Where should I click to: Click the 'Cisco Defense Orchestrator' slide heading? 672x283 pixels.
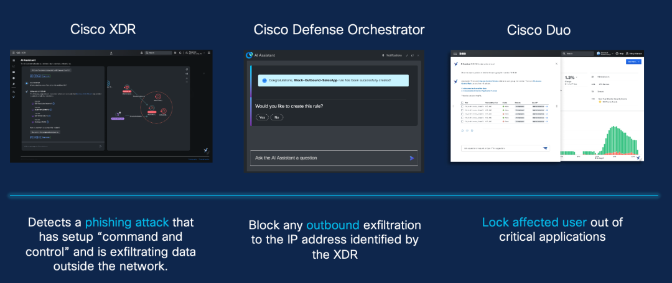pos(339,30)
